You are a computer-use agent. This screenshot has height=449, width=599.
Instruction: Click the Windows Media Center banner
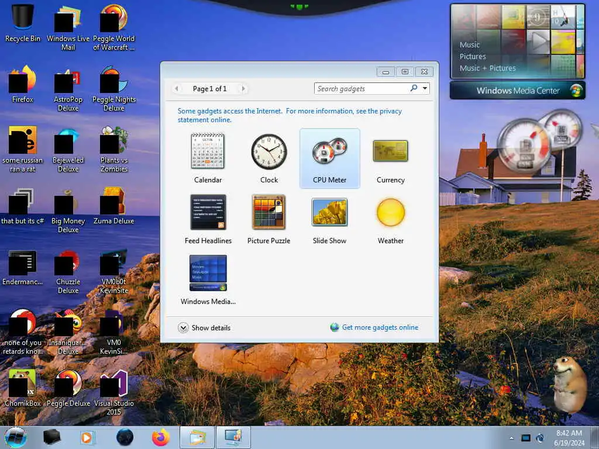(x=518, y=91)
